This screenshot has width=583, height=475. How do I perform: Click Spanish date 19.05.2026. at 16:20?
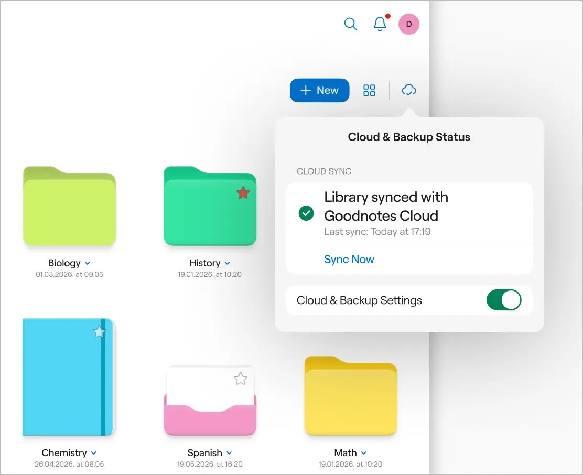click(x=210, y=464)
